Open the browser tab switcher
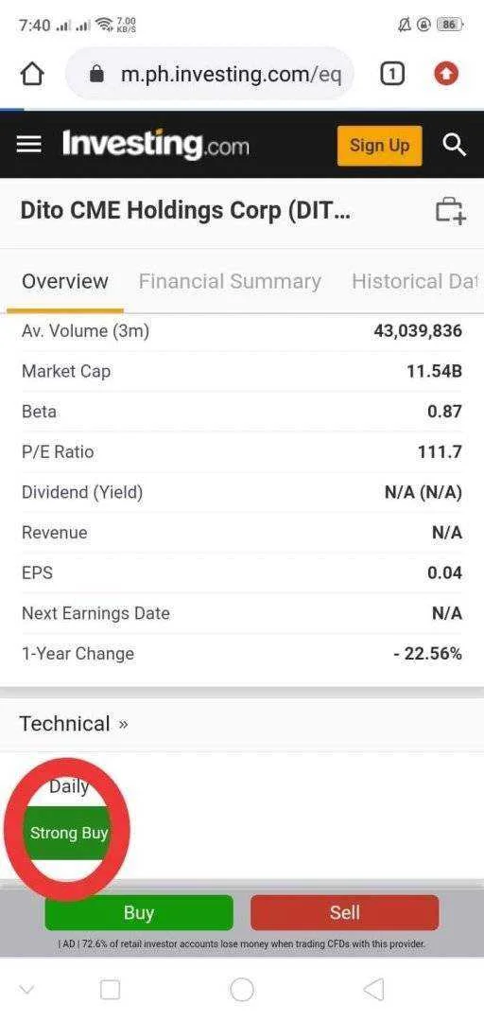 [x=391, y=75]
